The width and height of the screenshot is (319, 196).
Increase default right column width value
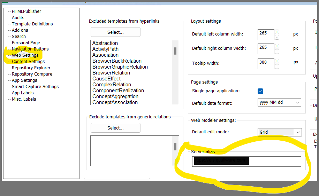[277, 46]
